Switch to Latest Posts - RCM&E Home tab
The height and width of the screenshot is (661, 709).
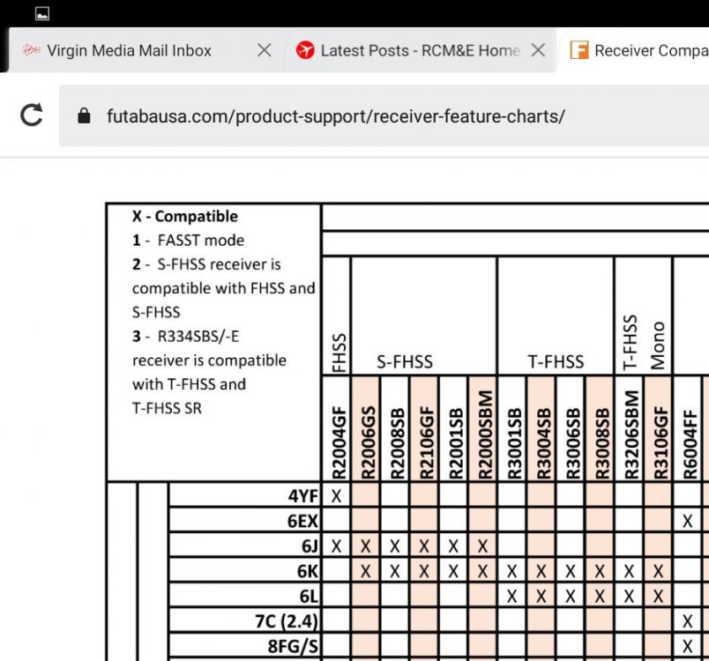tap(420, 50)
